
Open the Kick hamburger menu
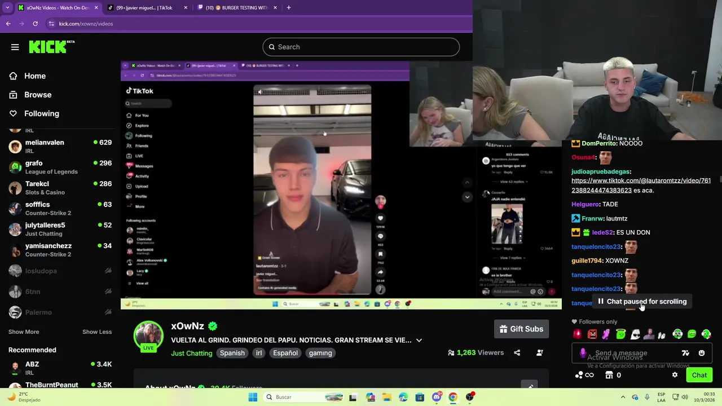(15, 47)
